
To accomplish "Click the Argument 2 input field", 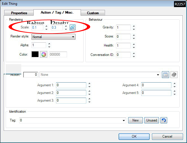I will [71, 93].
